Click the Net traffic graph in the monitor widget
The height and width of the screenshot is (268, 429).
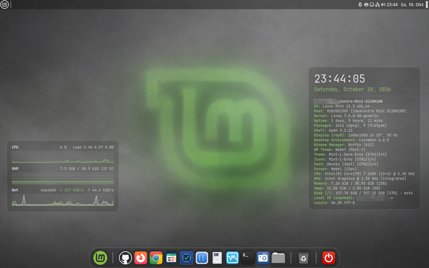[x=63, y=200]
